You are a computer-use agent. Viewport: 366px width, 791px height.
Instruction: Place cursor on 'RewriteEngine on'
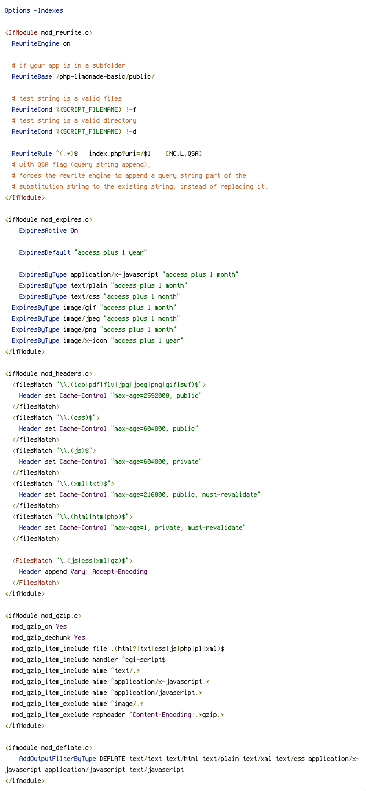(x=41, y=43)
